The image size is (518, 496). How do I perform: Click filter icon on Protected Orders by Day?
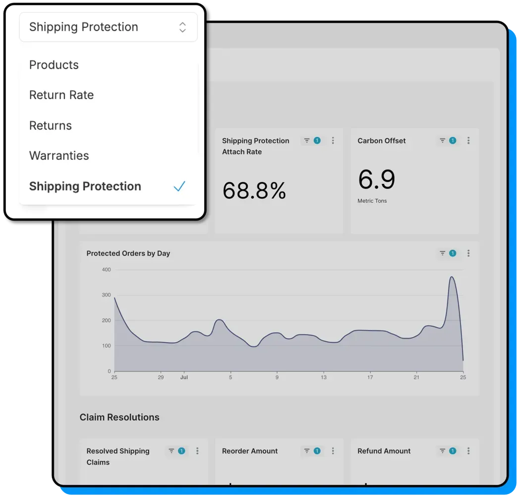443,253
